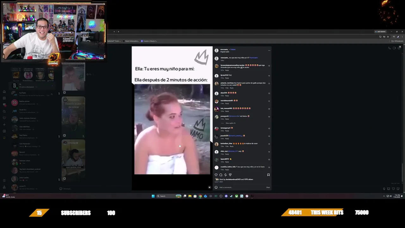Save the post with the bookmark icon

click(x=268, y=175)
